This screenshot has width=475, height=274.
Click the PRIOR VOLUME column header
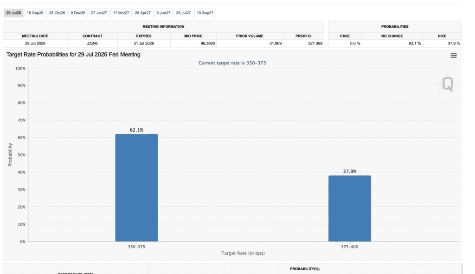[250, 36]
